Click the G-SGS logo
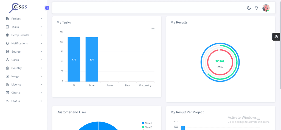This screenshot has width=281, height=130. coord(18,8)
